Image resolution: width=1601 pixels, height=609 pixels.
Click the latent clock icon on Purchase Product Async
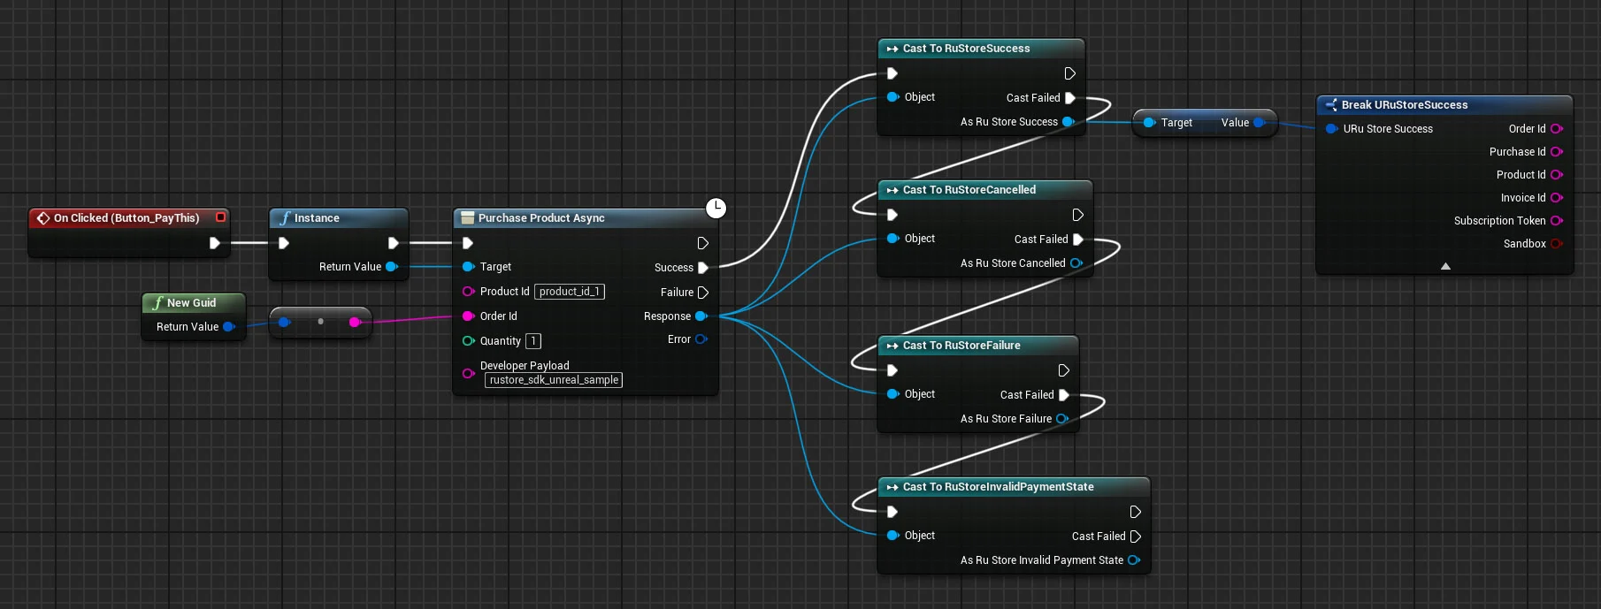716,208
